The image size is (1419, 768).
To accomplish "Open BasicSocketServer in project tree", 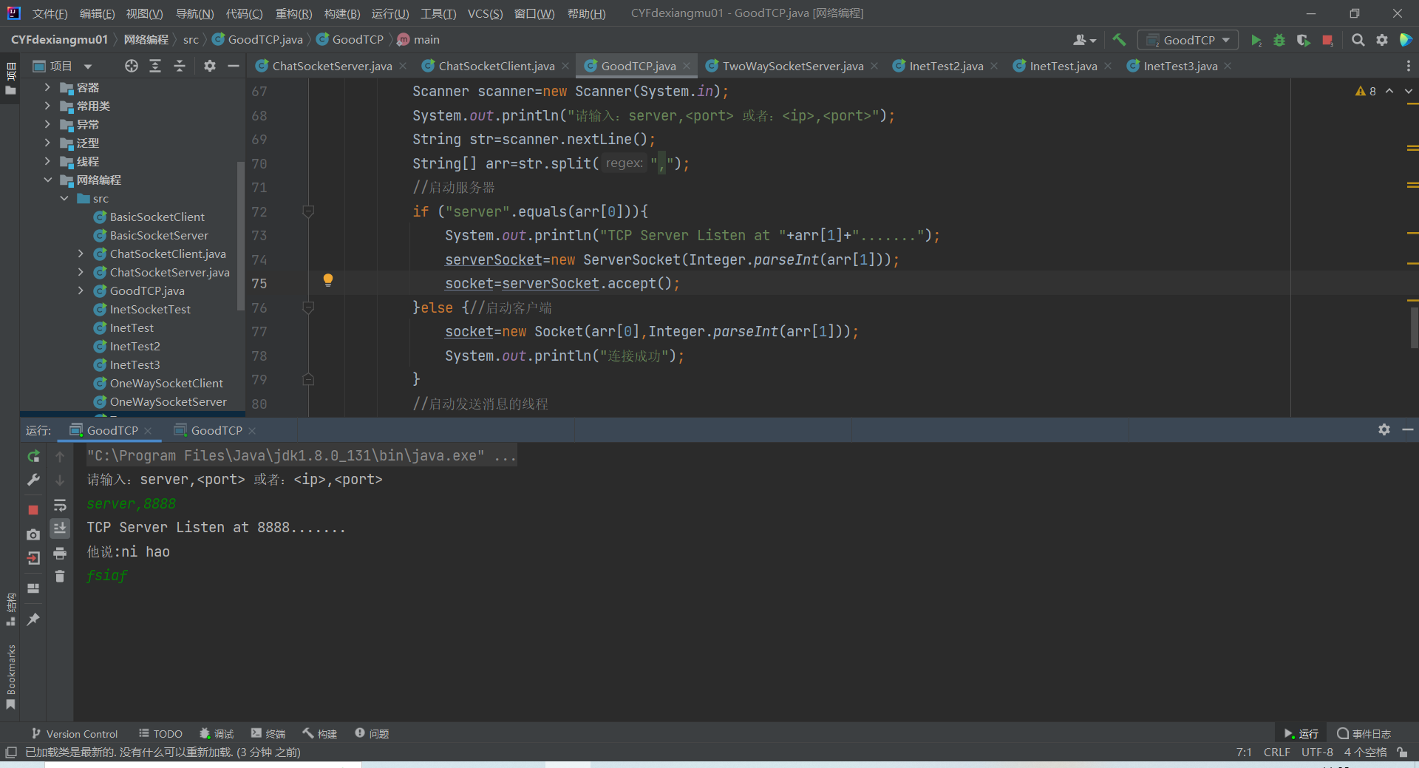I will 159,235.
